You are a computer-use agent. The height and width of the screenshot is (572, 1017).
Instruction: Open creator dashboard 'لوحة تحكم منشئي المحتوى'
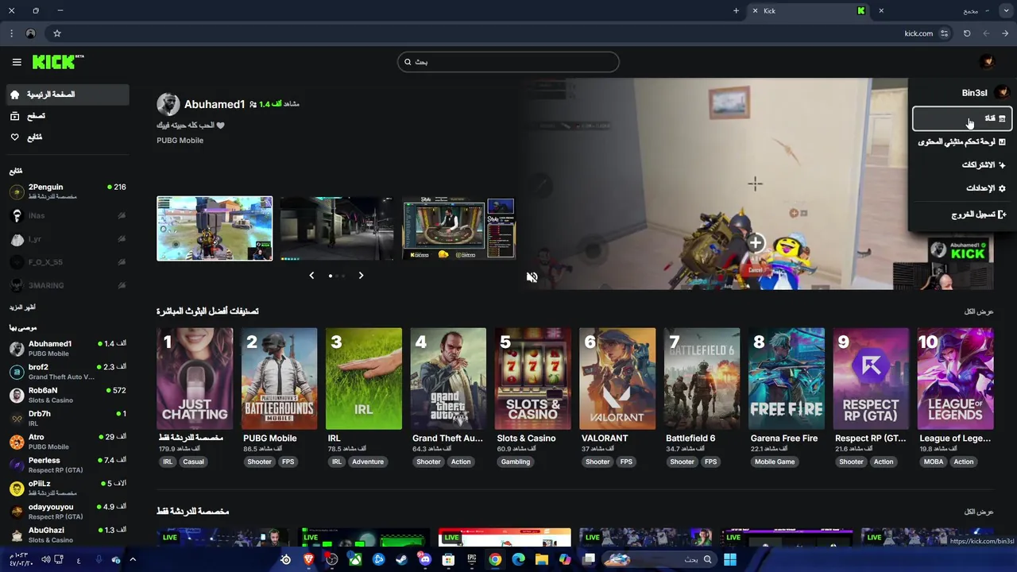[961, 141]
